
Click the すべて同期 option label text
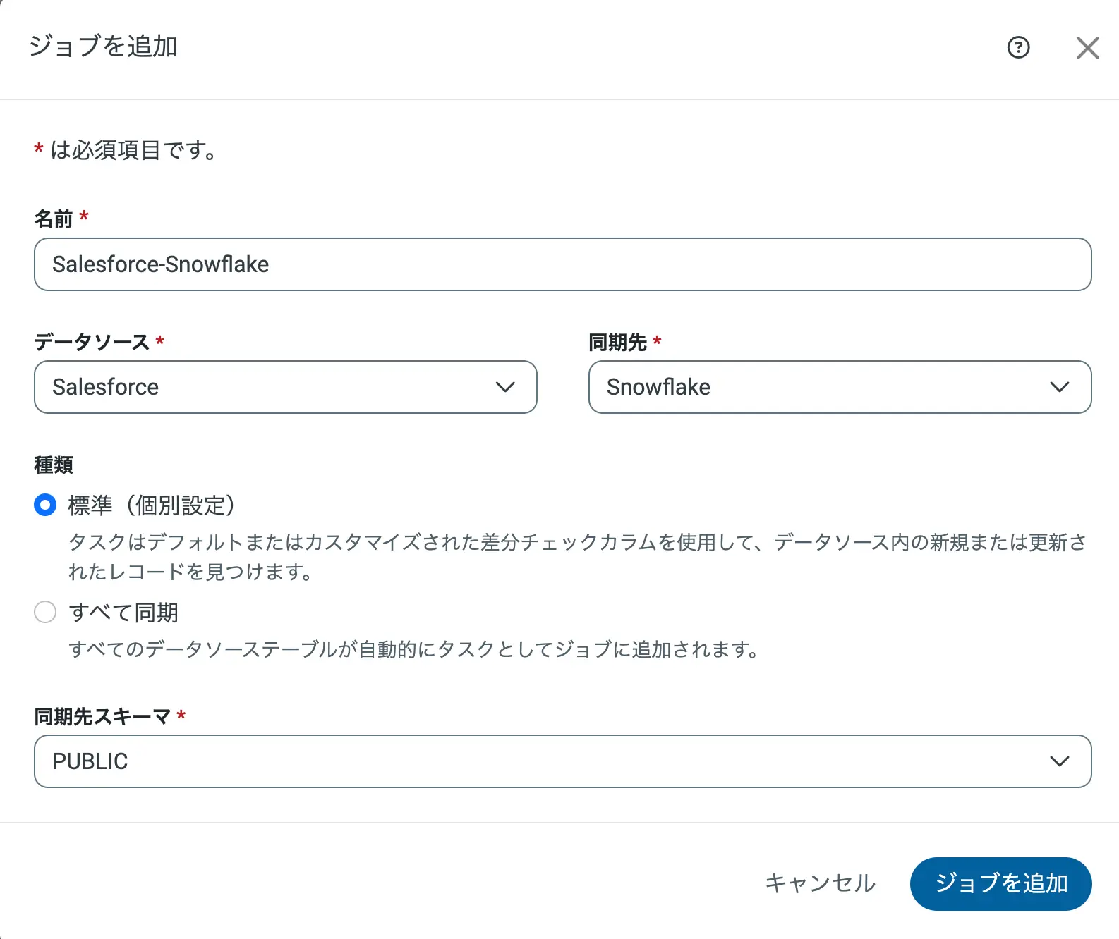pos(123,613)
